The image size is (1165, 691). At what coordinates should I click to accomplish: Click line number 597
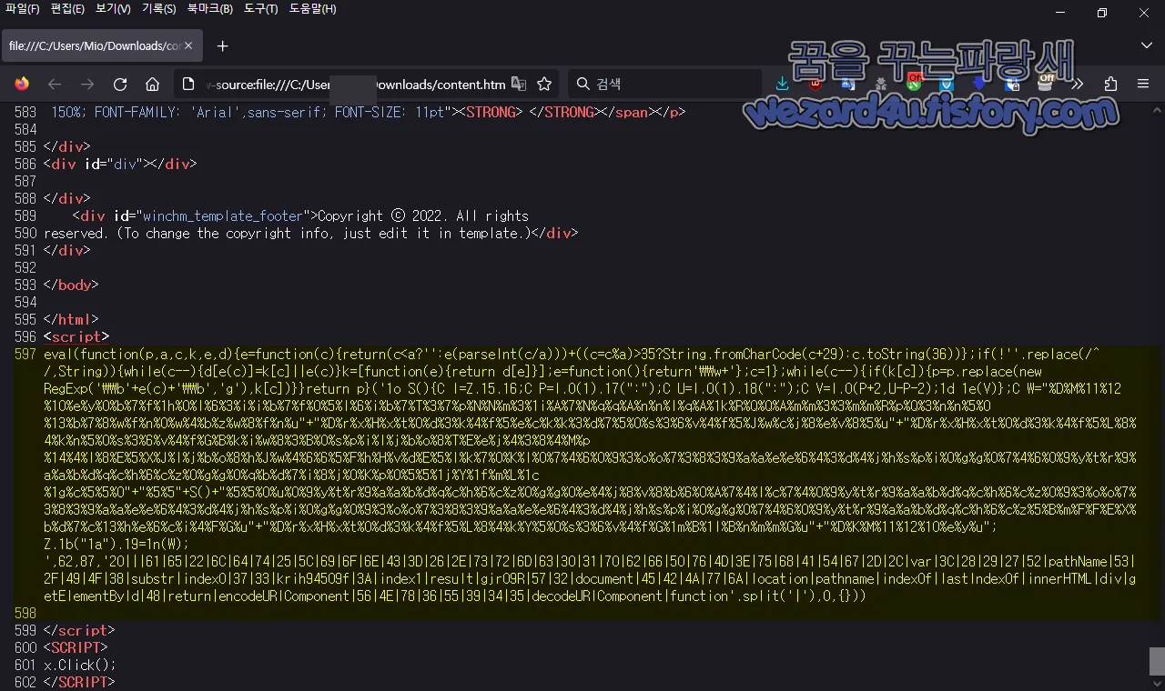25,355
